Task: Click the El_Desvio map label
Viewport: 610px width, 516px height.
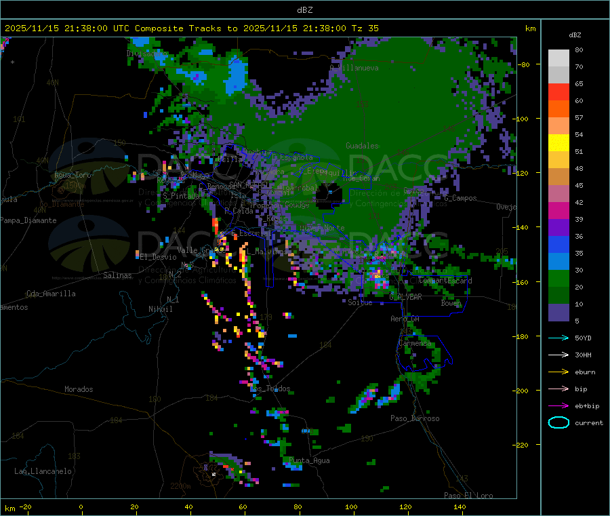Action: [x=159, y=257]
